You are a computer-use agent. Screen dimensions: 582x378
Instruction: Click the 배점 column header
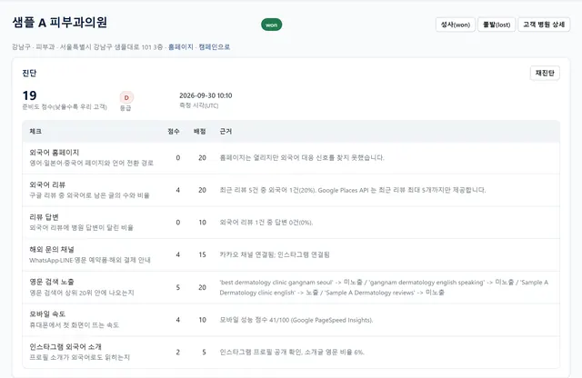(x=200, y=132)
